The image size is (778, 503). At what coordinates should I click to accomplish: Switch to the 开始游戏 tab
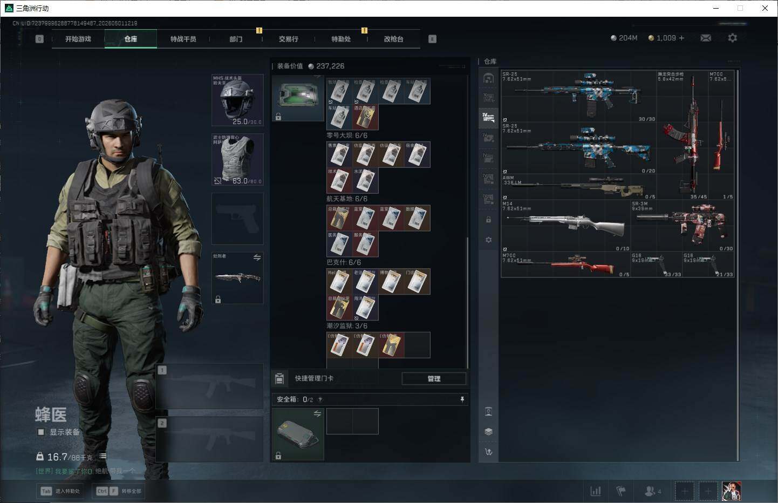click(78, 39)
